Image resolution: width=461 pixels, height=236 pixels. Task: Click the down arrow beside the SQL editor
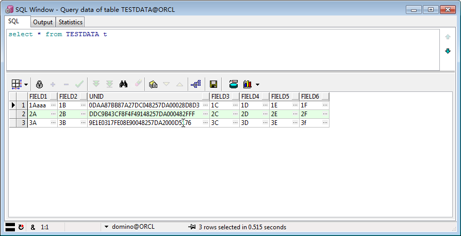[x=448, y=51]
